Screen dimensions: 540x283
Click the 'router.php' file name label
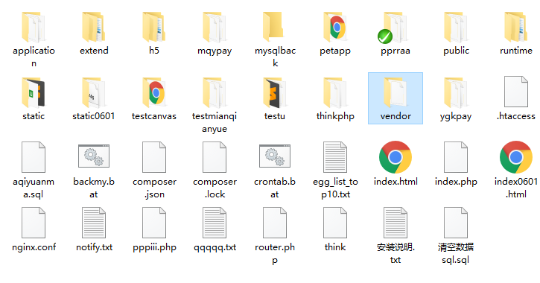point(275,253)
